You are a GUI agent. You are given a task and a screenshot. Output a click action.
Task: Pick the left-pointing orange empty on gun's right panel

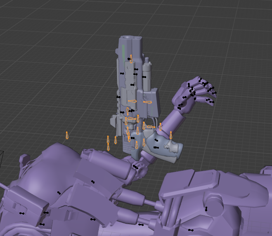tap(147, 102)
